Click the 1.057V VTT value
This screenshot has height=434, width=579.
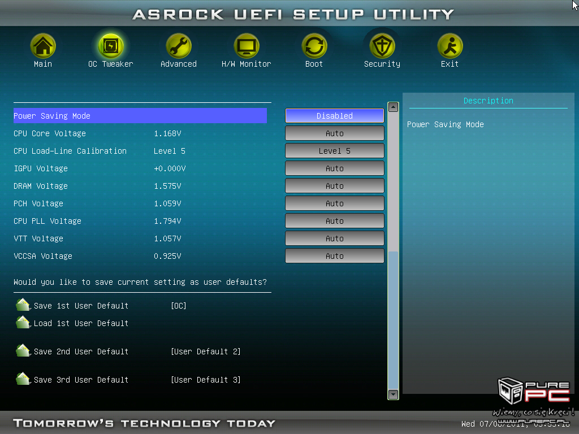click(167, 239)
